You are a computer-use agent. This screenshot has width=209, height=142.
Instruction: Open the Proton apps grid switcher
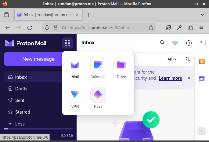click(67, 43)
